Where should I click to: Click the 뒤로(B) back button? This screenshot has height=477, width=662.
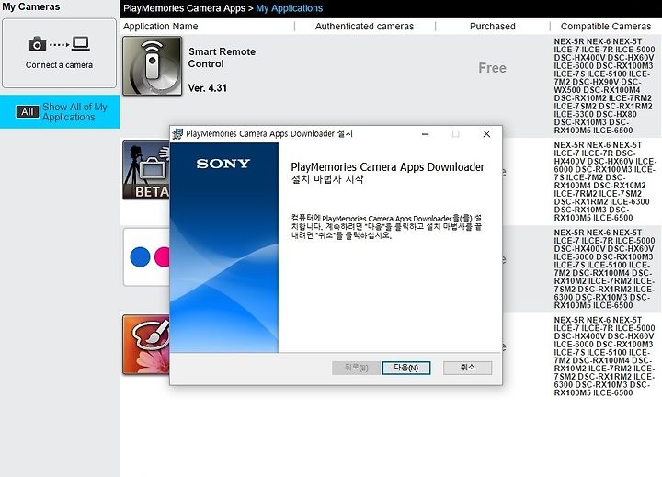tap(356, 368)
